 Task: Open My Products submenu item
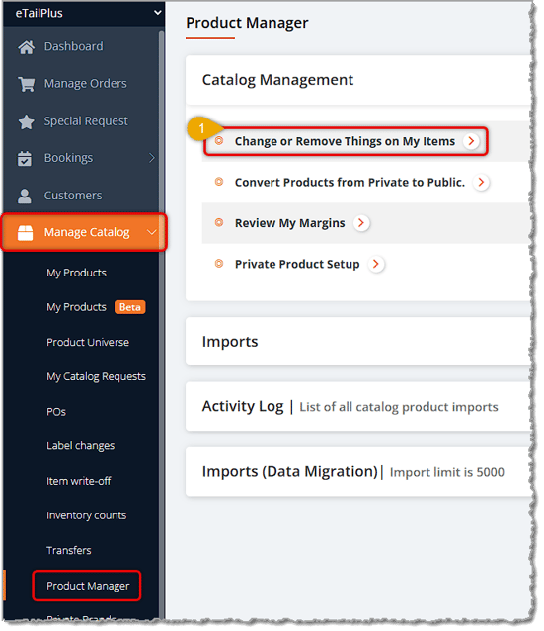click(x=76, y=273)
